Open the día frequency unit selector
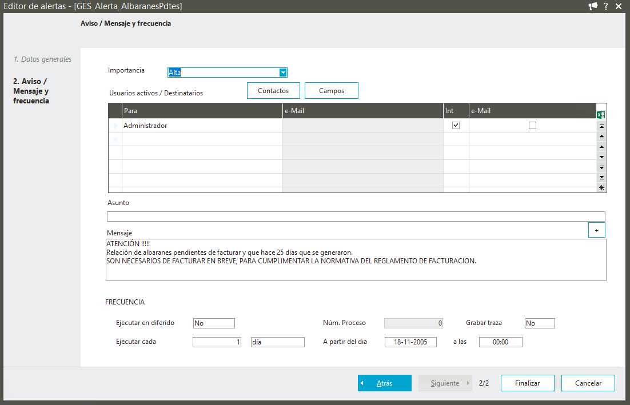The image size is (630, 405). (278, 342)
